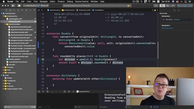Viewport: 194px width, 109px height.
Task: Toggle the variables view pane
Action: pos(155,107)
